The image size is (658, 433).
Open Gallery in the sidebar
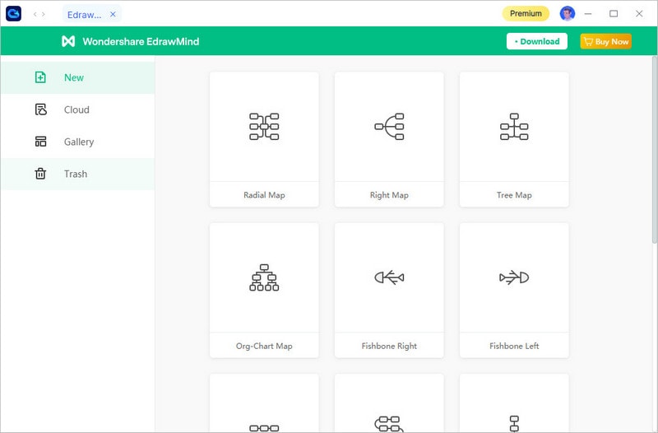pyautogui.click(x=77, y=142)
